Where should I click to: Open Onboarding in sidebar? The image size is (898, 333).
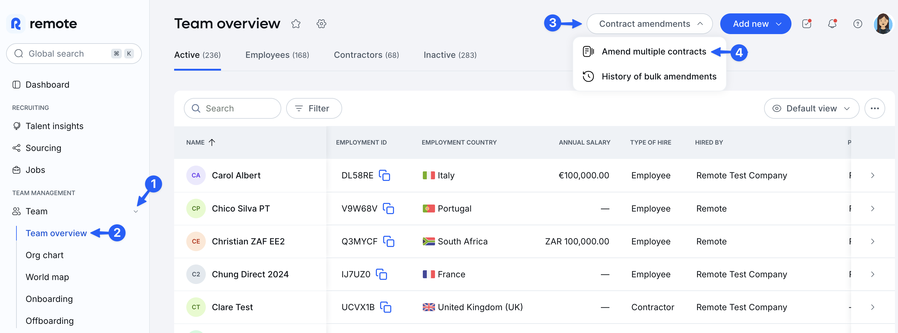(x=49, y=299)
